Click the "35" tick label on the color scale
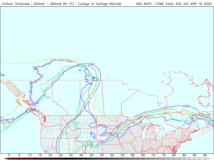 coord(81,155)
